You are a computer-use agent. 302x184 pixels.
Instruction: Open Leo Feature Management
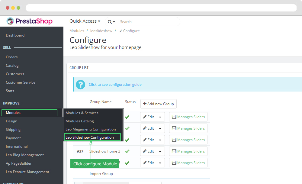(27, 172)
